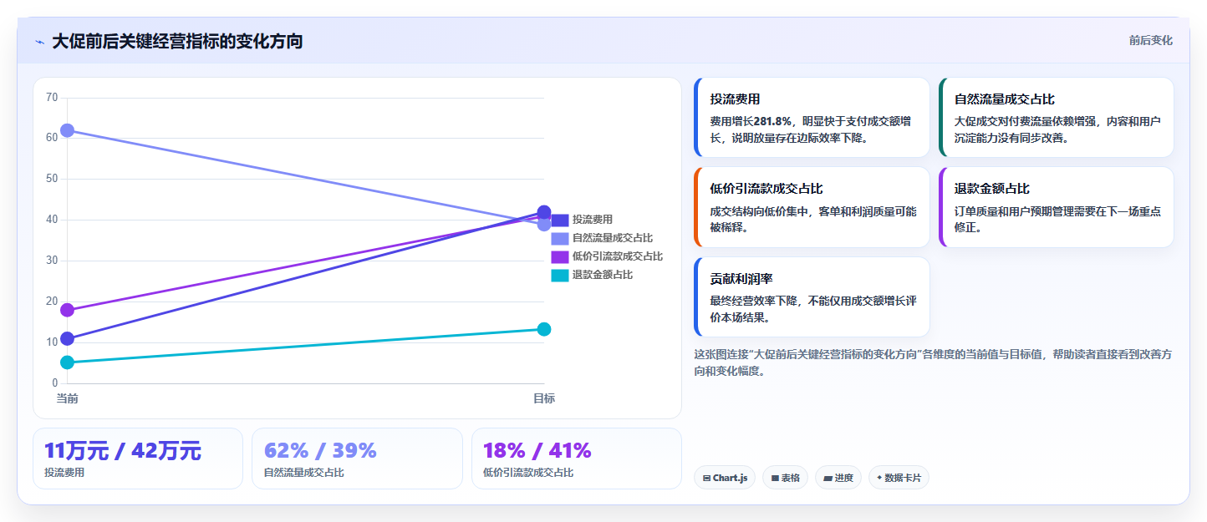
Task: Click the lightning icon beside the title
Action: [40, 42]
